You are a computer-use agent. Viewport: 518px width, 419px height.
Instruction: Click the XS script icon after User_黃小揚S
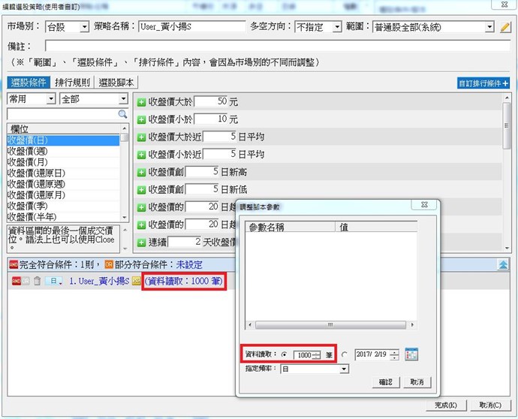pyautogui.click(x=137, y=281)
